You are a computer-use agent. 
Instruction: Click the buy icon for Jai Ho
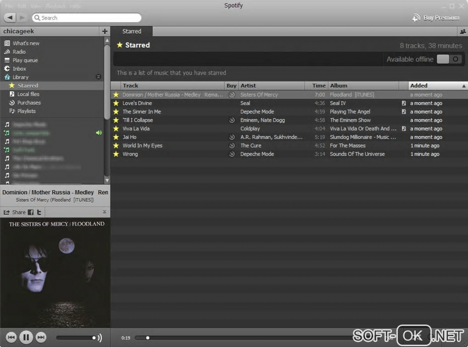[x=232, y=137]
